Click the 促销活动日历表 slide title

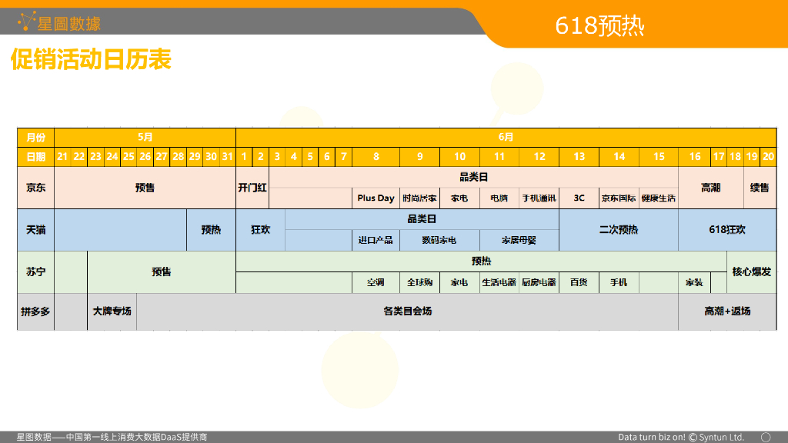pos(91,59)
